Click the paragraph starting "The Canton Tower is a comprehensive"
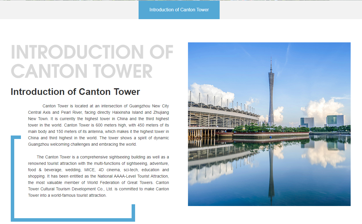Screen dimensions: 362x224 [98, 176]
